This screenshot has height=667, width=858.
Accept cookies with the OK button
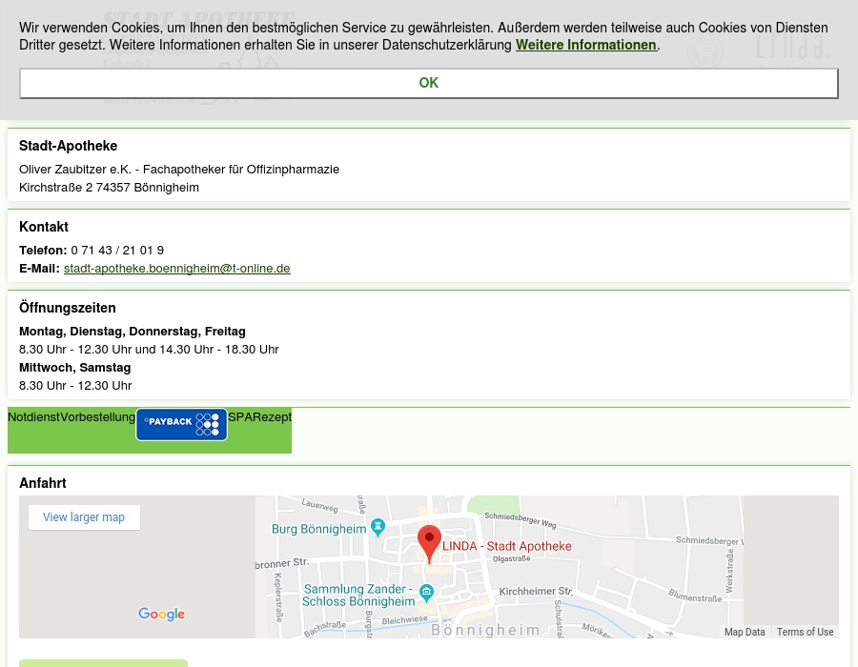(428, 83)
